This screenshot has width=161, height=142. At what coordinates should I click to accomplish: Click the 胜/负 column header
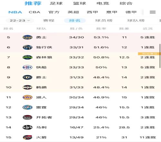[x=76, y=29]
